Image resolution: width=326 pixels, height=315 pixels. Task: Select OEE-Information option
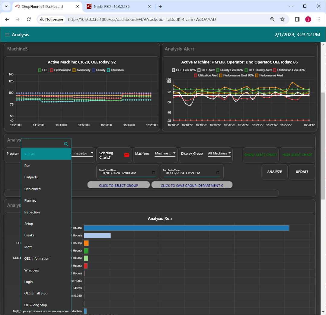[x=46, y=258]
